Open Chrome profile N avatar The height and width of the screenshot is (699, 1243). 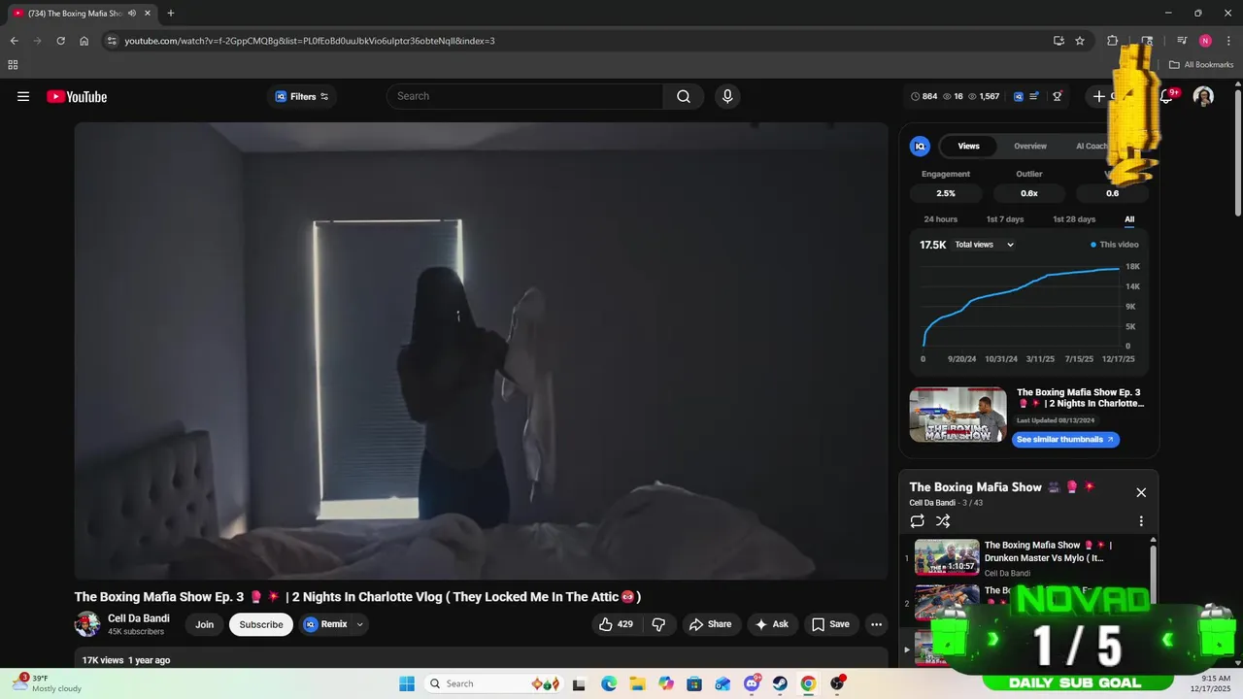pos(1205,41)
